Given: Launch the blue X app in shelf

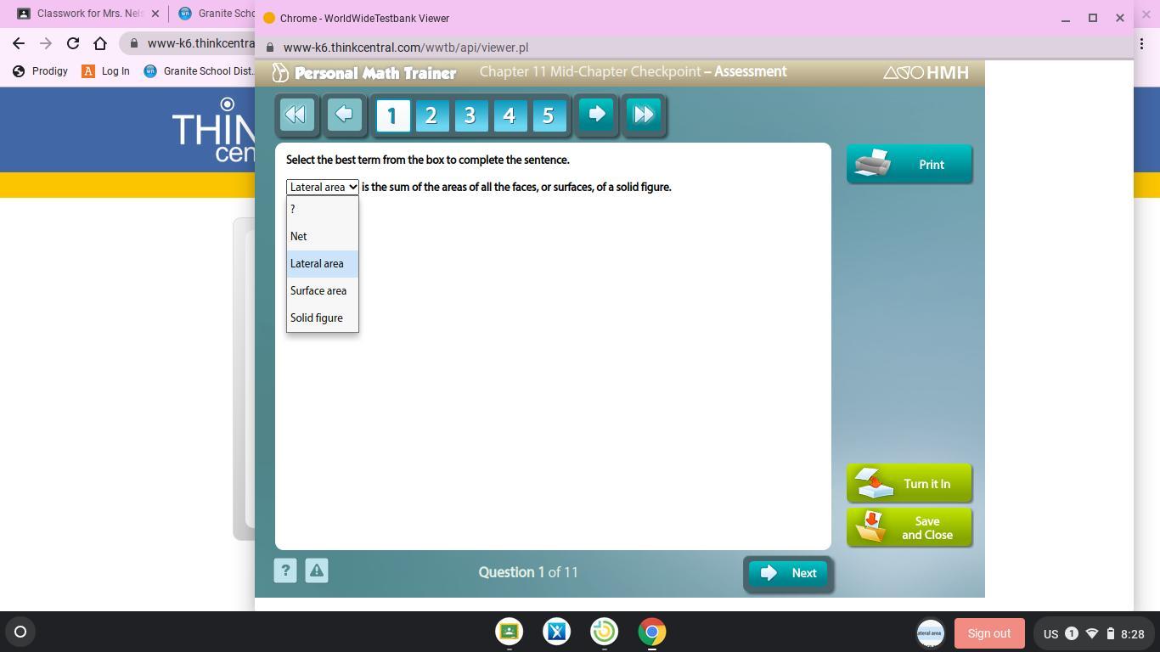Looking at the screenshot, I should pyautogui.click(x=557, y=632).
